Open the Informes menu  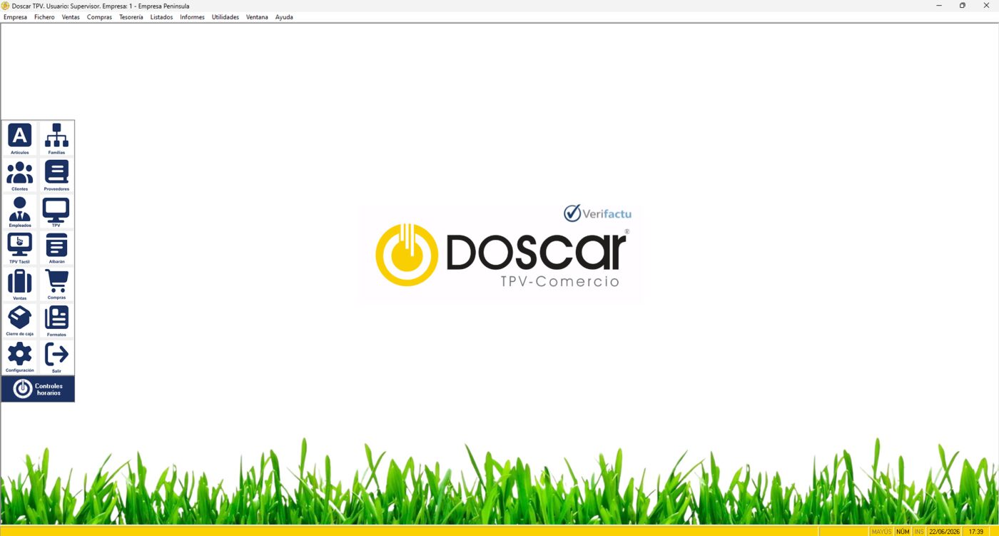192,17
